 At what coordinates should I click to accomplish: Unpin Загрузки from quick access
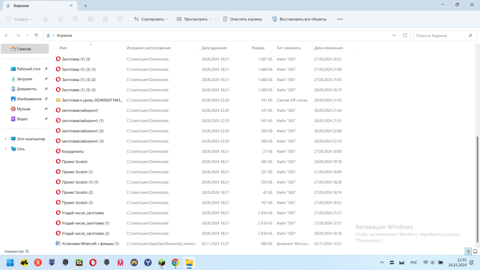(46, 79)
